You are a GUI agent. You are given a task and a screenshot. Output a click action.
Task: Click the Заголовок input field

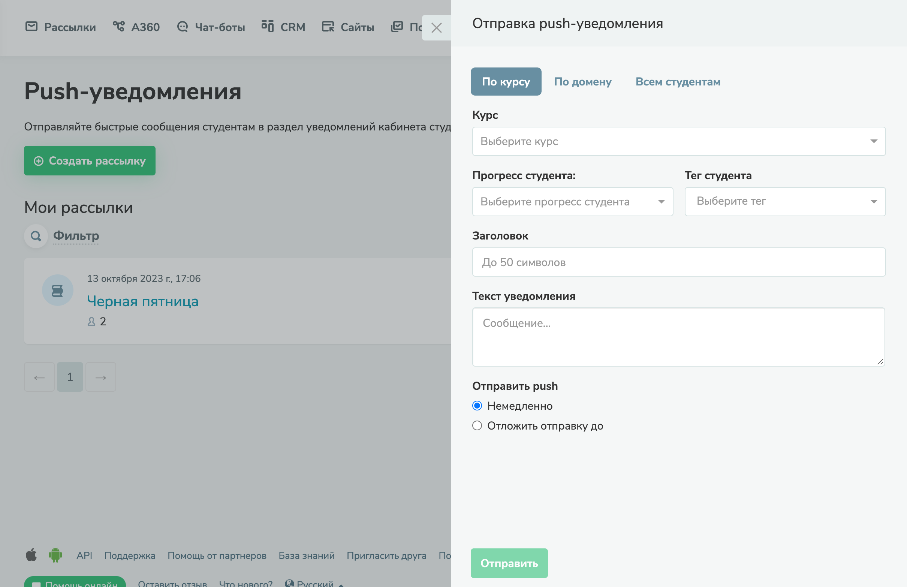[x=678, y=262]
